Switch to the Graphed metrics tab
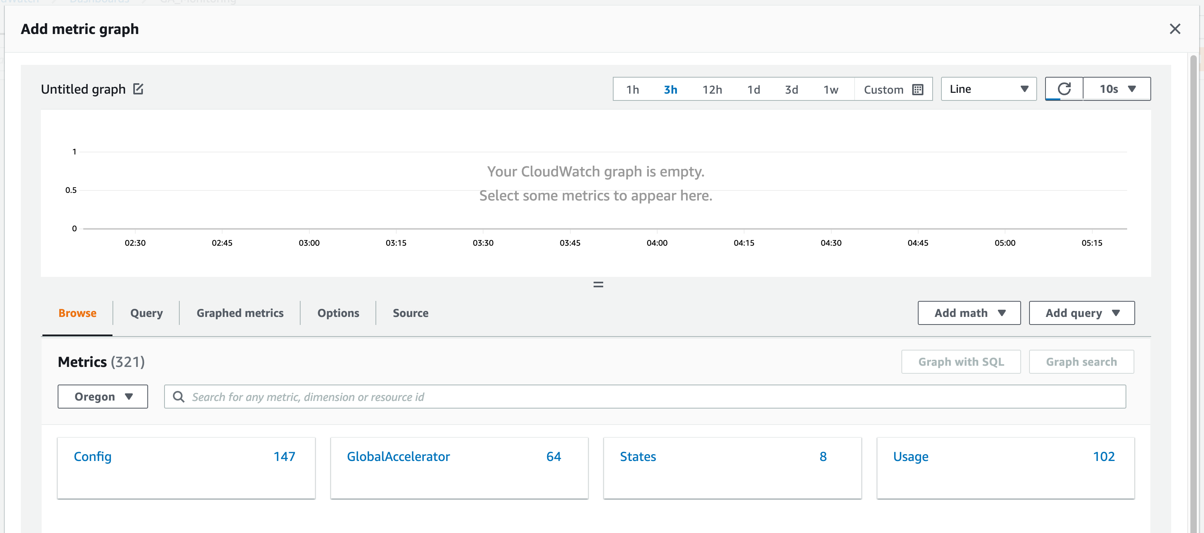This screenshot has height=533, width=1204. click(x=240, y=313)
